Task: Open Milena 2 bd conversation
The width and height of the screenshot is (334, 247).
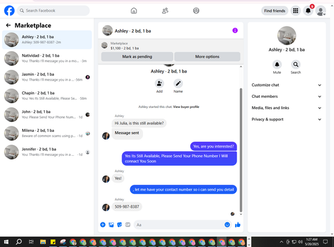Action: click(47, 133)
